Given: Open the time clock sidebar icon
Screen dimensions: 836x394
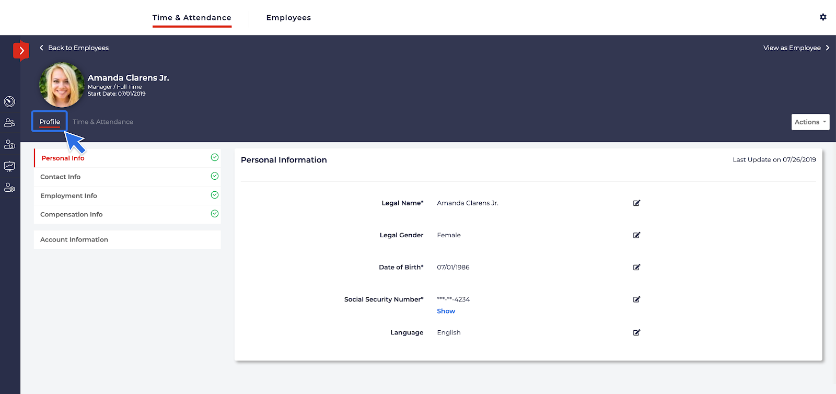Looking at the screenshot, I should tap(9, 101).
